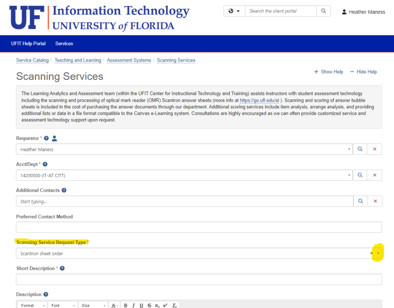Go to Assessment Systems breadcrumb
The height and width of the screenshot is (308, 394).
coord(129,60)
